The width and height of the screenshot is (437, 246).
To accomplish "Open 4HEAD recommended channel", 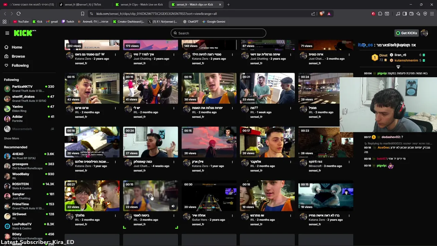I will (29, 156).
